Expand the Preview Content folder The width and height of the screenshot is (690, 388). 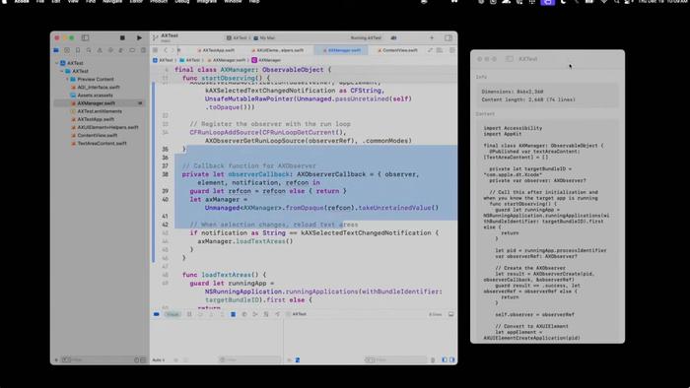pos(67,79)
